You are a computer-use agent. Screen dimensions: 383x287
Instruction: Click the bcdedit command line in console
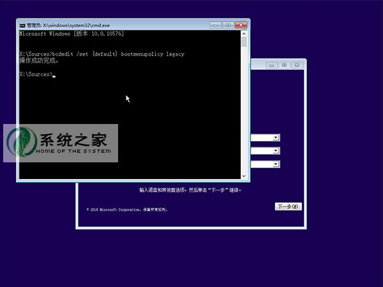click(102, 54)
